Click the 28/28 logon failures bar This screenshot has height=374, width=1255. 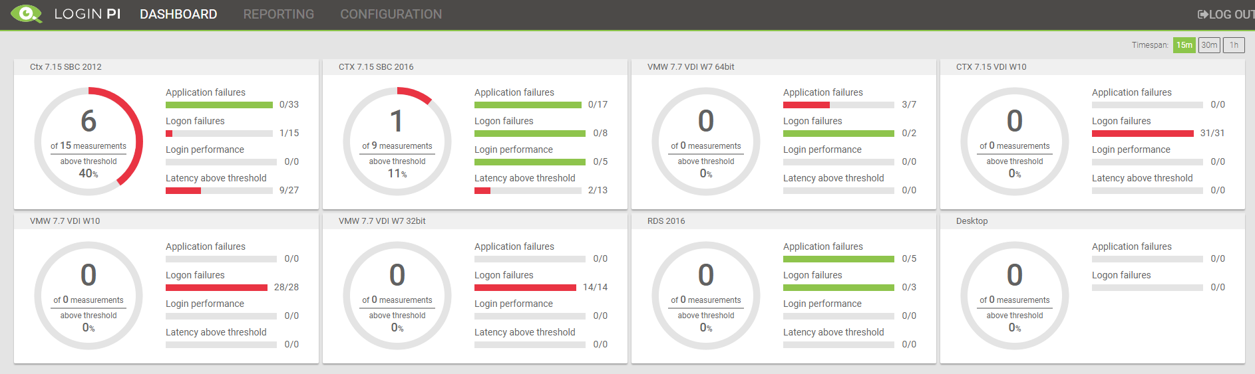216,288
